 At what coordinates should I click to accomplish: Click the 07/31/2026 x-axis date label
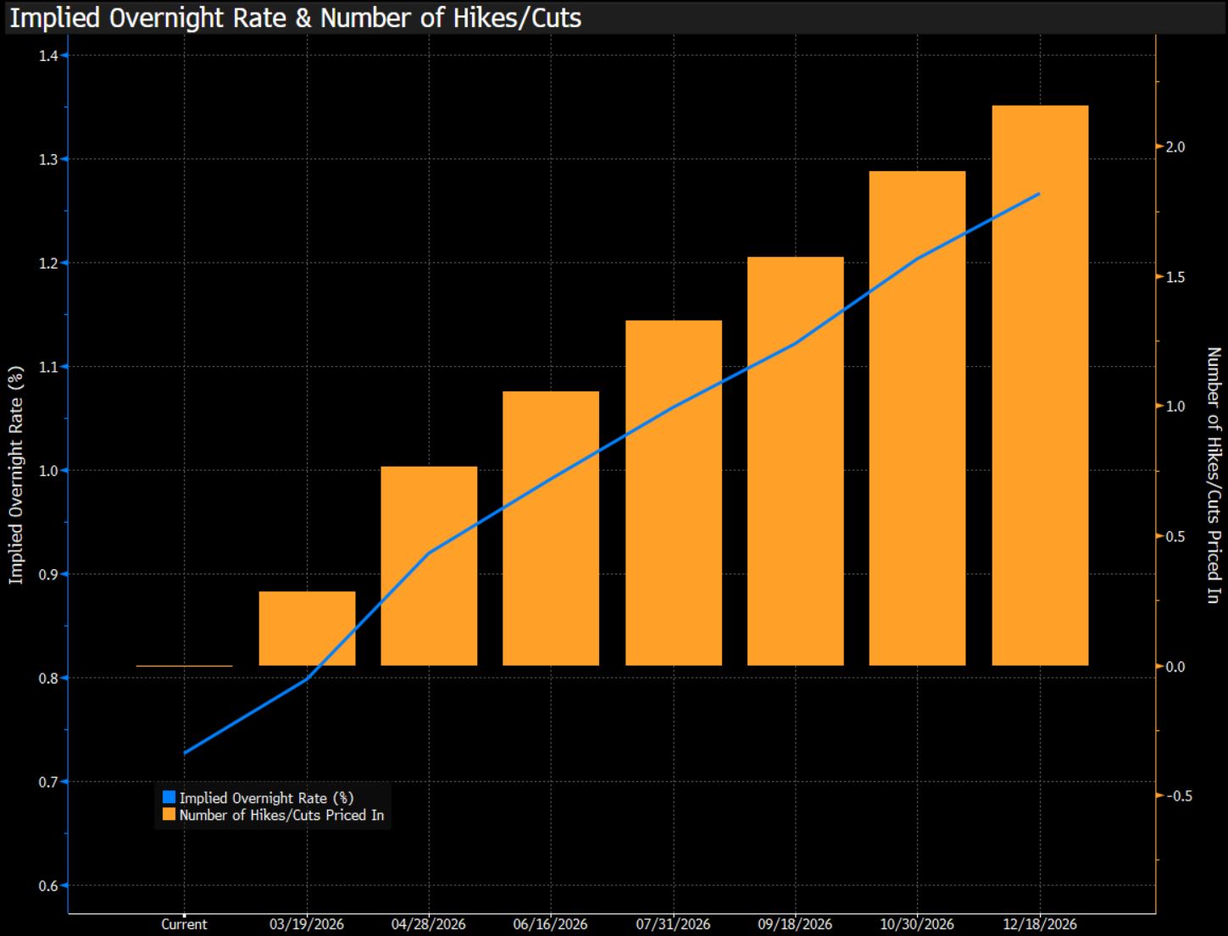[674, 924]
